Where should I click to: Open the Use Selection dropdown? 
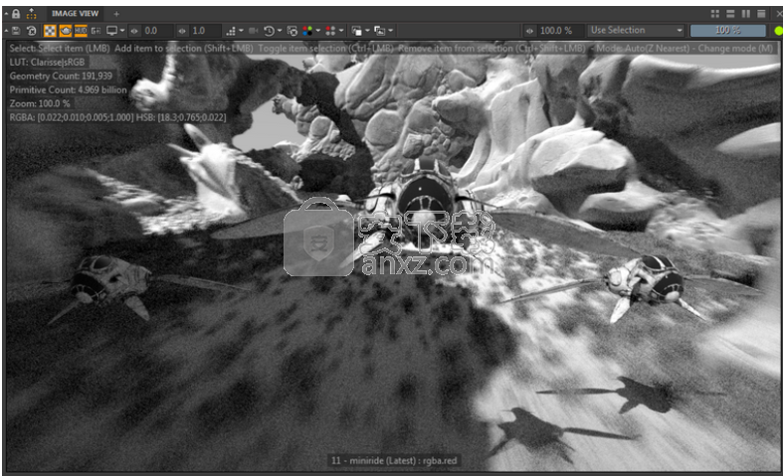coord(636,31)
